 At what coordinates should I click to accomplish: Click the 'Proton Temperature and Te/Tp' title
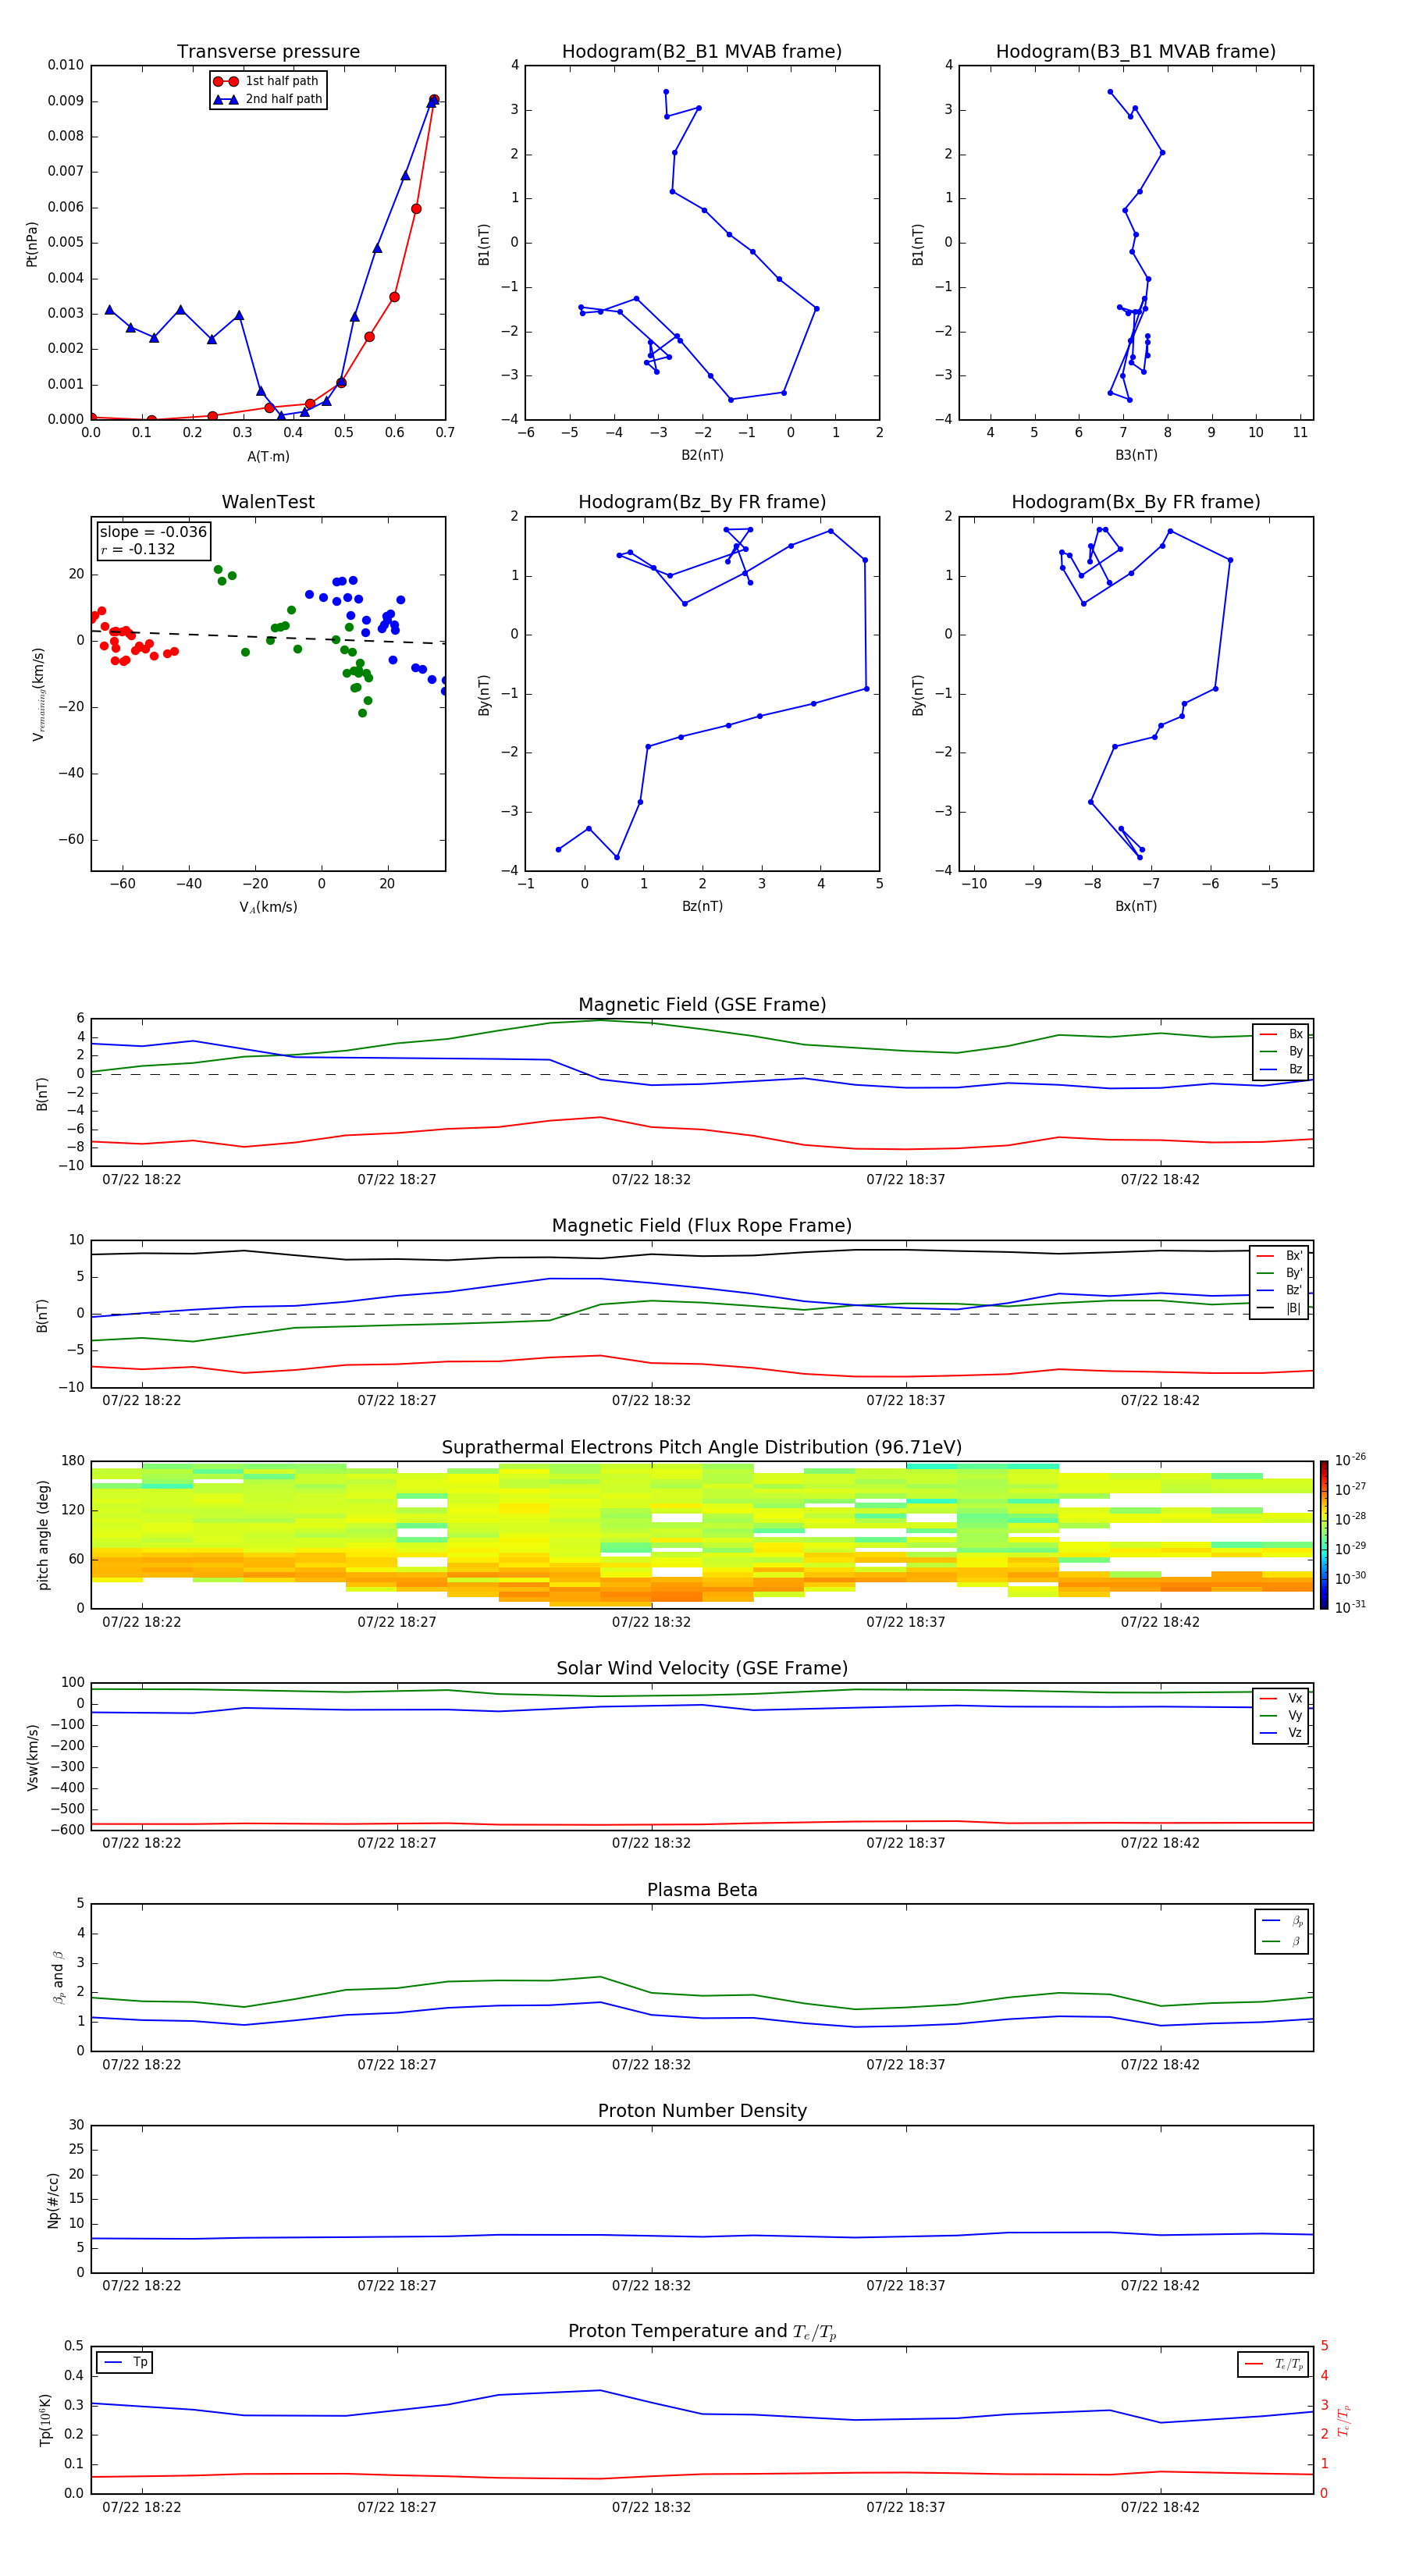coord(702,2332)
